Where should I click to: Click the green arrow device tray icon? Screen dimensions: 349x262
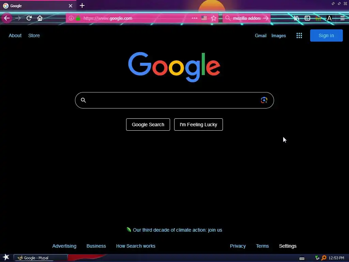click(317, 258)
